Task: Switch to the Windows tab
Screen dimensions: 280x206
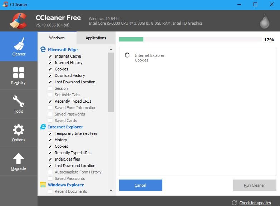Action: coord(57,38)
